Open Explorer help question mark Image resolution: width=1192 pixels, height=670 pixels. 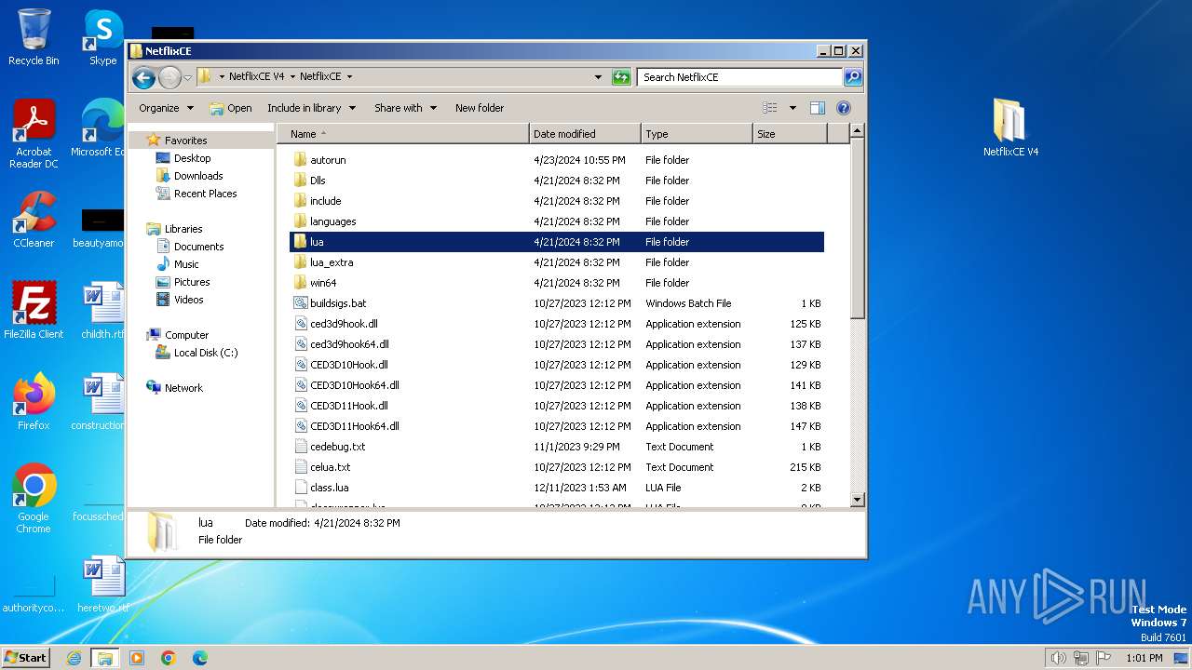click(844, 108)
